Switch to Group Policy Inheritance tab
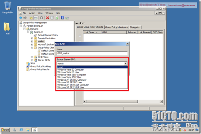201x134 pixels. 116,27
